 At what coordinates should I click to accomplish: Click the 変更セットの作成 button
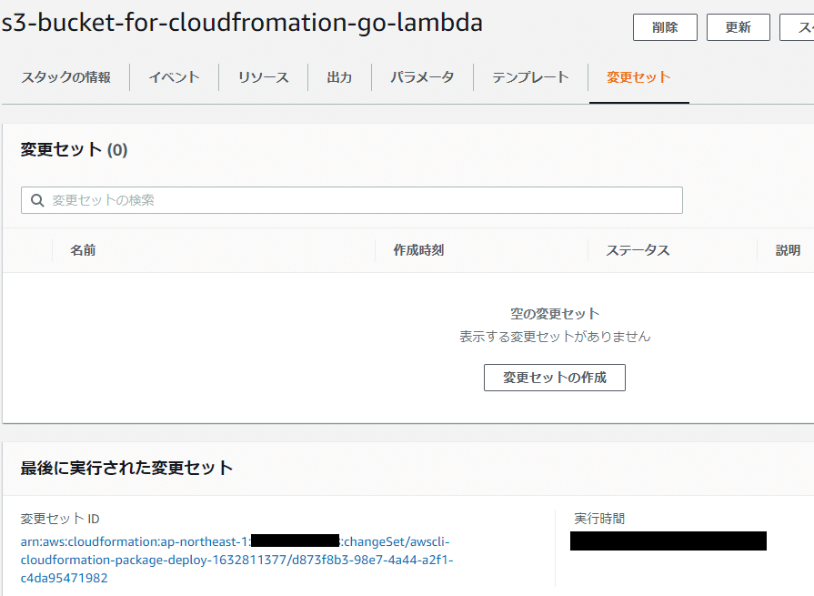point(554,377)
